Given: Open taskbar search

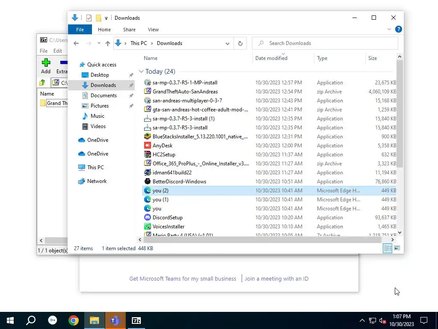Looking at the screenshot, I should pos(31,320).
